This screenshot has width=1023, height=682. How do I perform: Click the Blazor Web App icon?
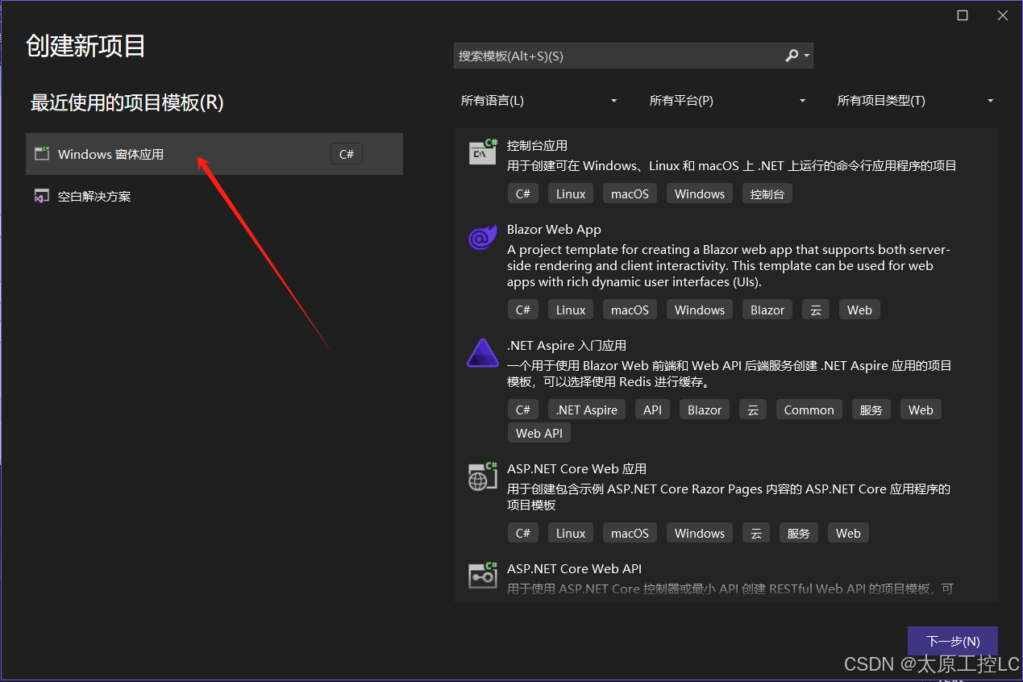[483, 238]
